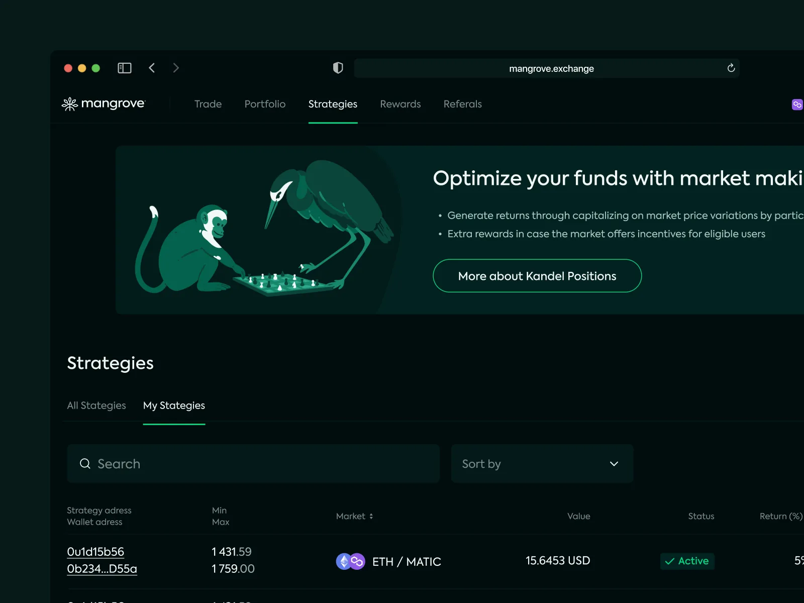Go forward with the browser arrow

(x=176, y=68)
